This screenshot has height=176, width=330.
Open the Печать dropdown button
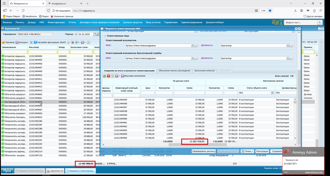tap(247, 151)
